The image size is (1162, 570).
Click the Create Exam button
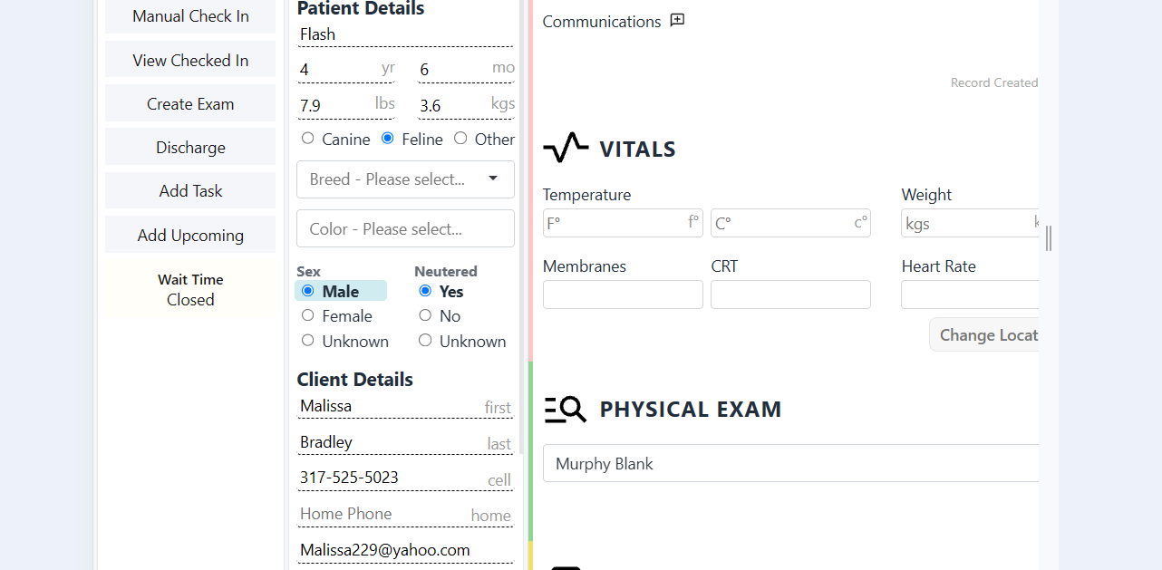[190, 103]
